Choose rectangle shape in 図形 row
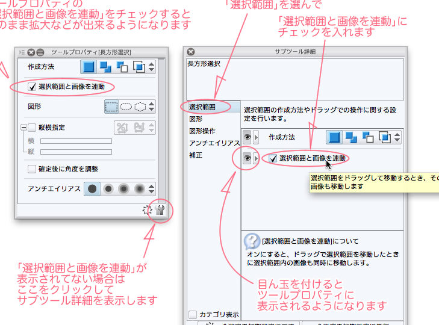The width and height of the screenshot is (439, 325). 111,107
